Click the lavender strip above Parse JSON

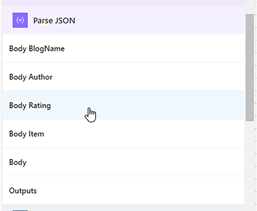tap(123, 3)
